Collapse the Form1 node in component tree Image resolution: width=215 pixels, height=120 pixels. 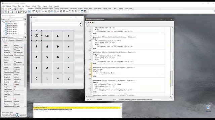(2, 22)
